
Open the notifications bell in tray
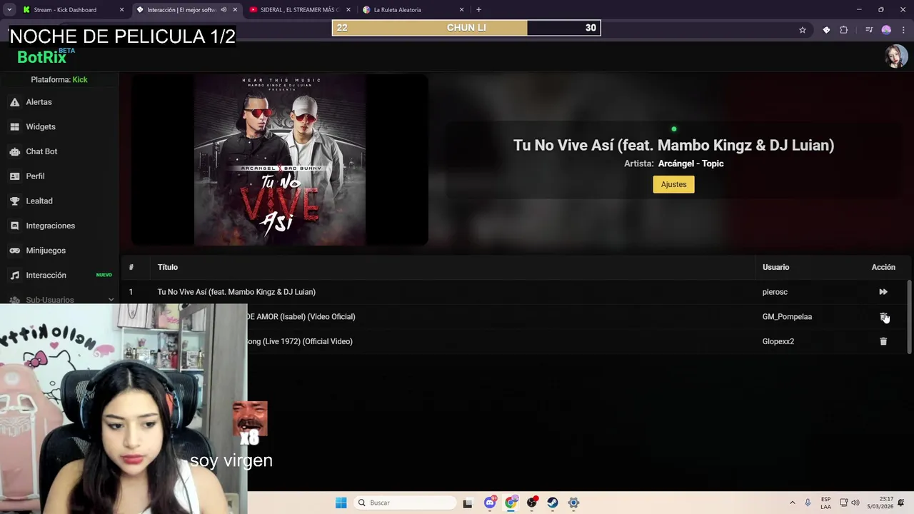902,503
